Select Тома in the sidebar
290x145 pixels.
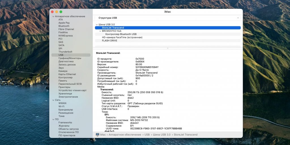[61, 116]
